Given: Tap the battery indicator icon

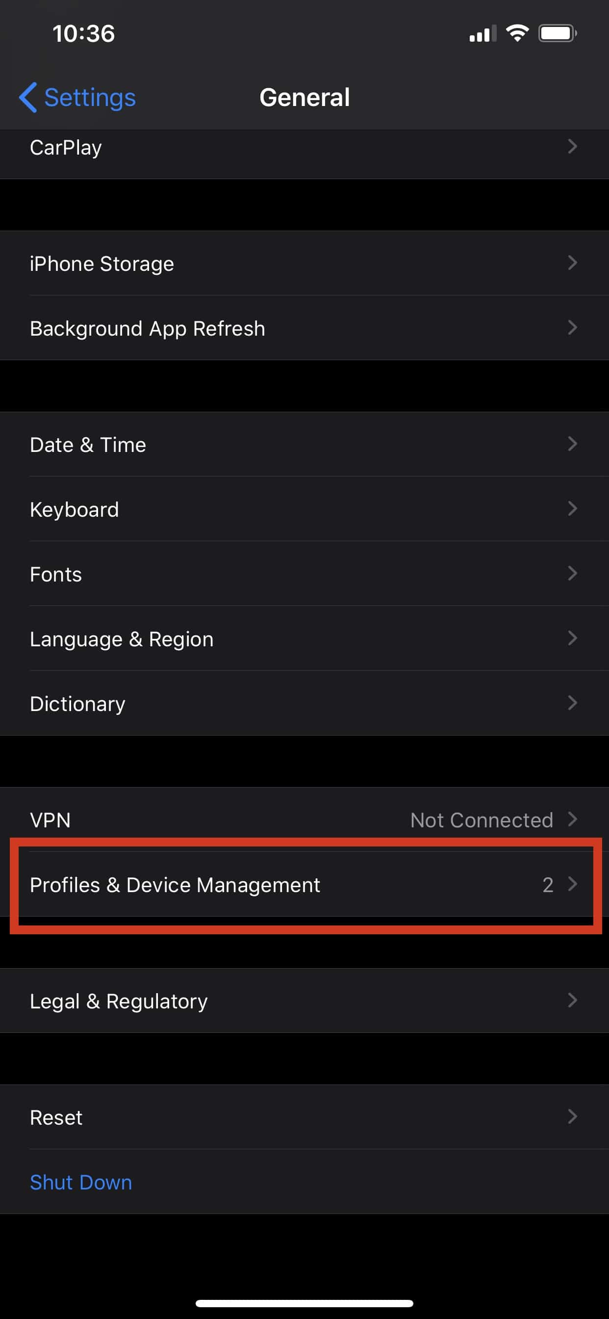Looking at the screenshot, I should [558, 33].
